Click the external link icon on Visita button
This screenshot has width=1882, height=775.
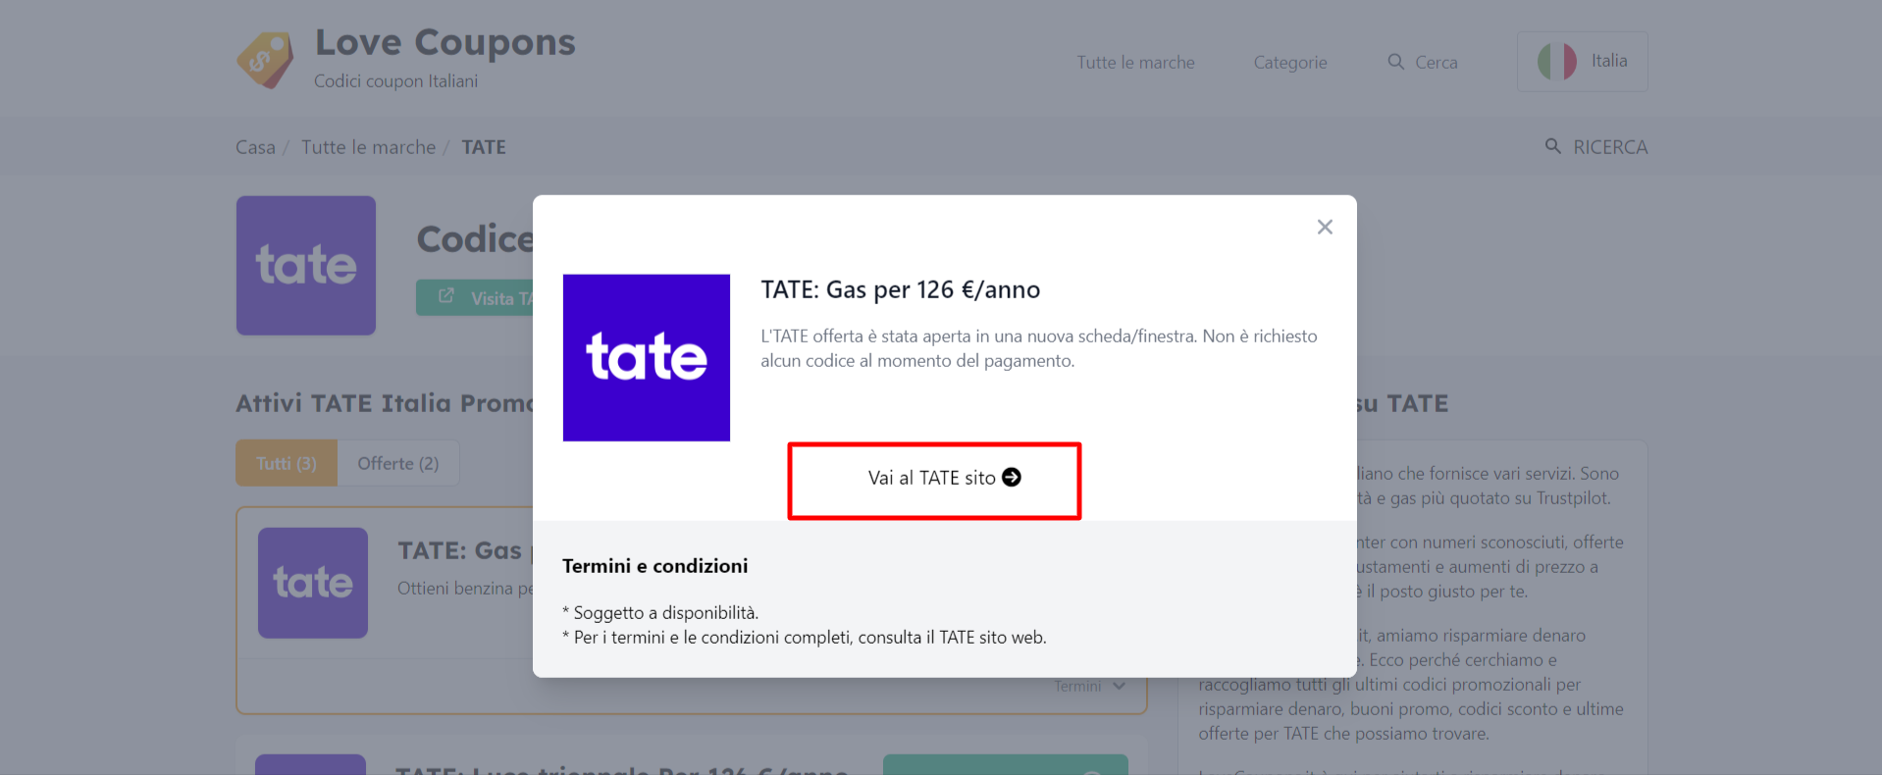click(446, 296)
